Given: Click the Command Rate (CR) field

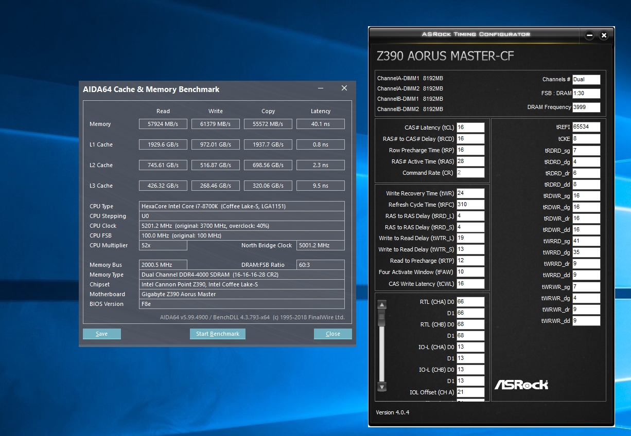Looking at the screenshot, I should 470,173.
